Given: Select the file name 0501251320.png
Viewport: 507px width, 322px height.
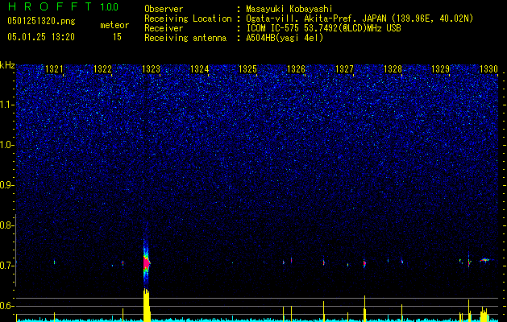Looking at the screenshot, I should click(41, 21).
